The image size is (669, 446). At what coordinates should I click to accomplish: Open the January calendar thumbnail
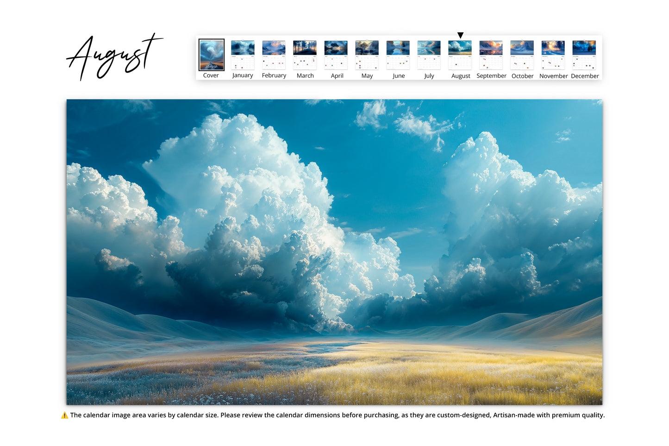243,55
